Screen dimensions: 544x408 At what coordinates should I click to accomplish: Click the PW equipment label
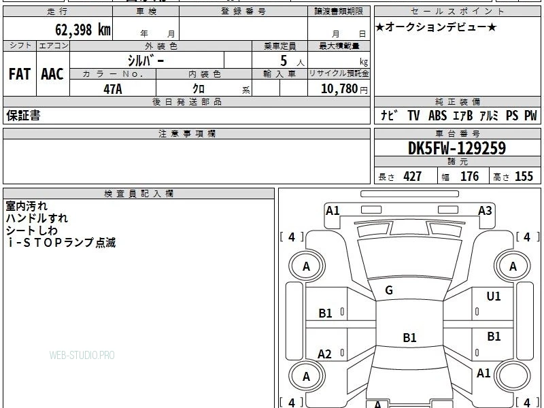point(530,115)
